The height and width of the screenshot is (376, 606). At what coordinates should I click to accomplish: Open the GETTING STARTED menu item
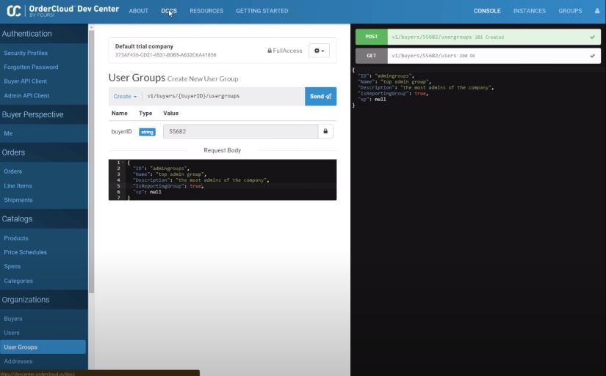point(262,11)
